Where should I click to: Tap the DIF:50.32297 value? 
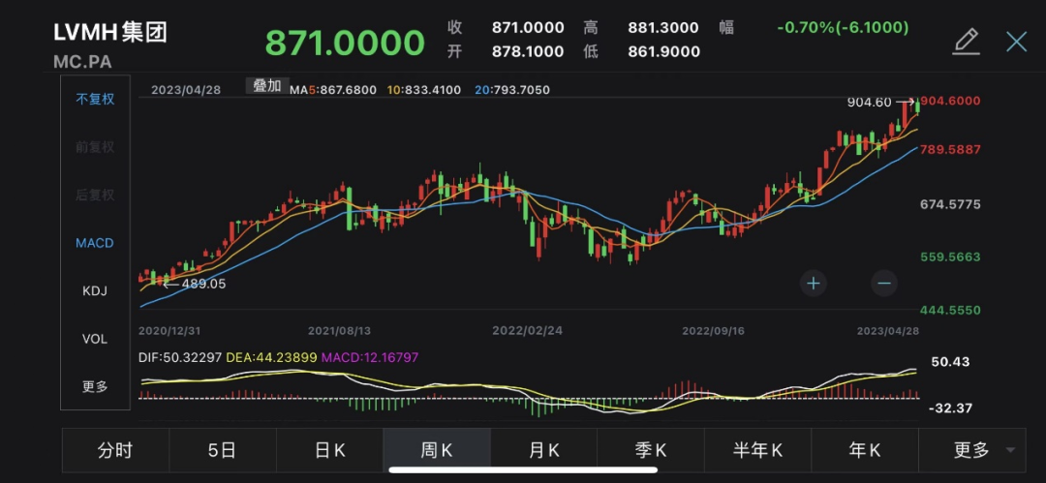181,357
